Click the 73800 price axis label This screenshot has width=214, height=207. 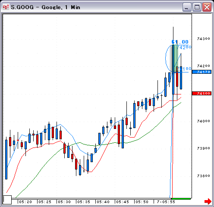point(203,176)
